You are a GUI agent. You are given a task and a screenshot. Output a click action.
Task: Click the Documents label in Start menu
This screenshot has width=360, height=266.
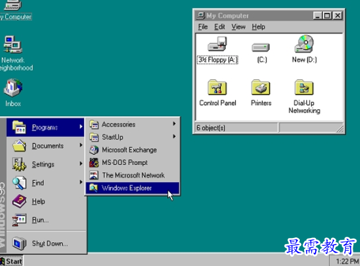[x=48, y=146]
